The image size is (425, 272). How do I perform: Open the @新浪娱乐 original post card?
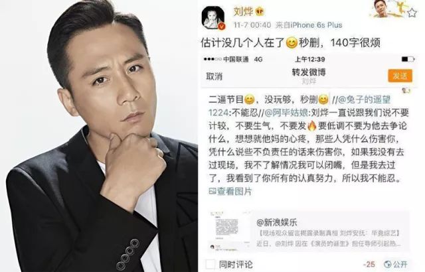308,232
